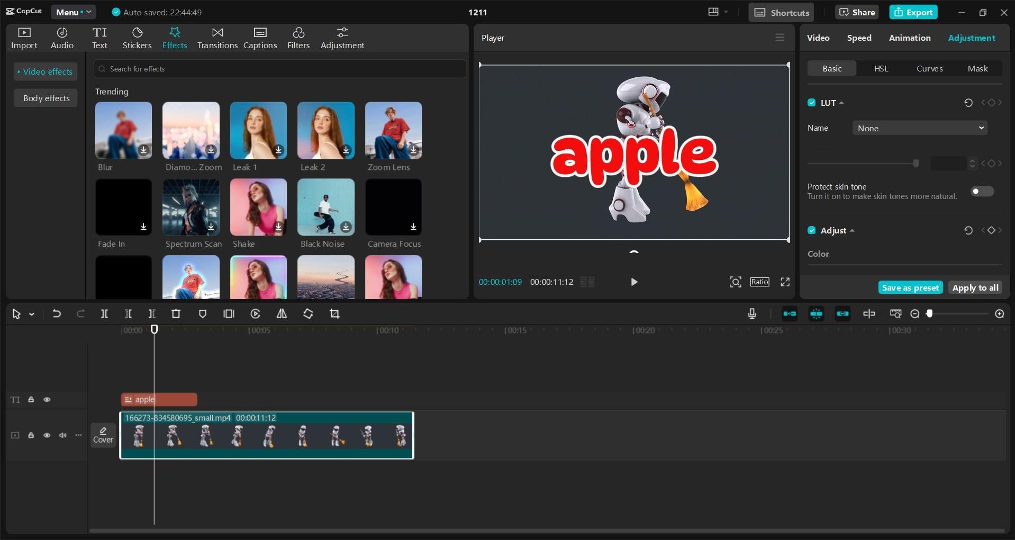Click the Crop tool in timeline toolbar
Screen dimensions: 1015x540
tap(334, 314)
